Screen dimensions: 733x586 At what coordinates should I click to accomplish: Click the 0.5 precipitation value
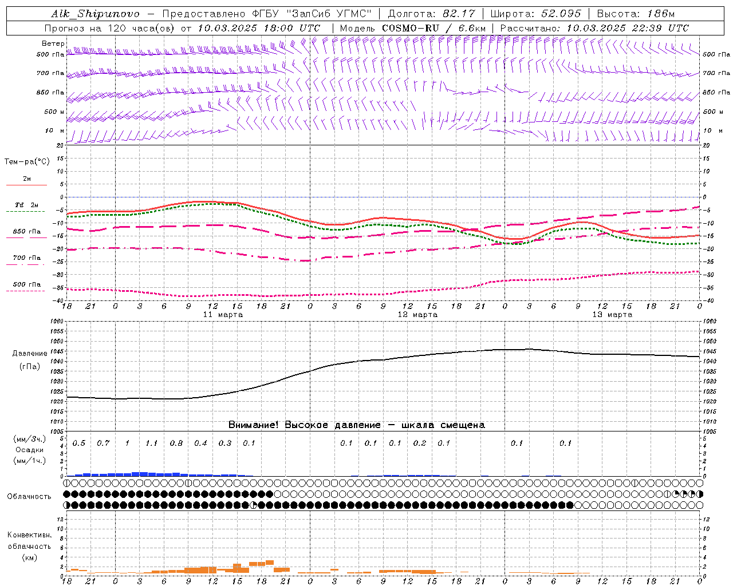tap(79, 443)
